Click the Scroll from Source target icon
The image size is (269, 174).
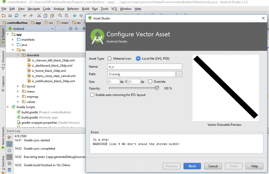pos(71,29)
